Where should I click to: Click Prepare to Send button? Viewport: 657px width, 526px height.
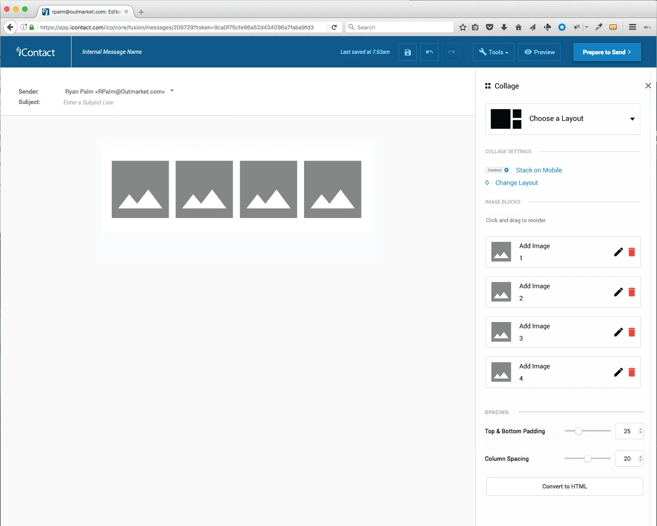coord(607,52)
